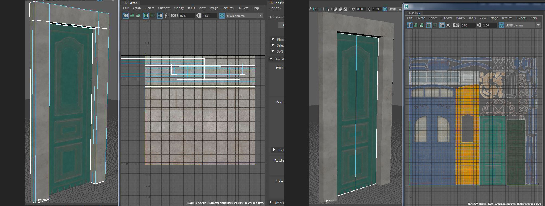
Task: Click the internal borders icon in right UV Editor
Action: [435, 25]
